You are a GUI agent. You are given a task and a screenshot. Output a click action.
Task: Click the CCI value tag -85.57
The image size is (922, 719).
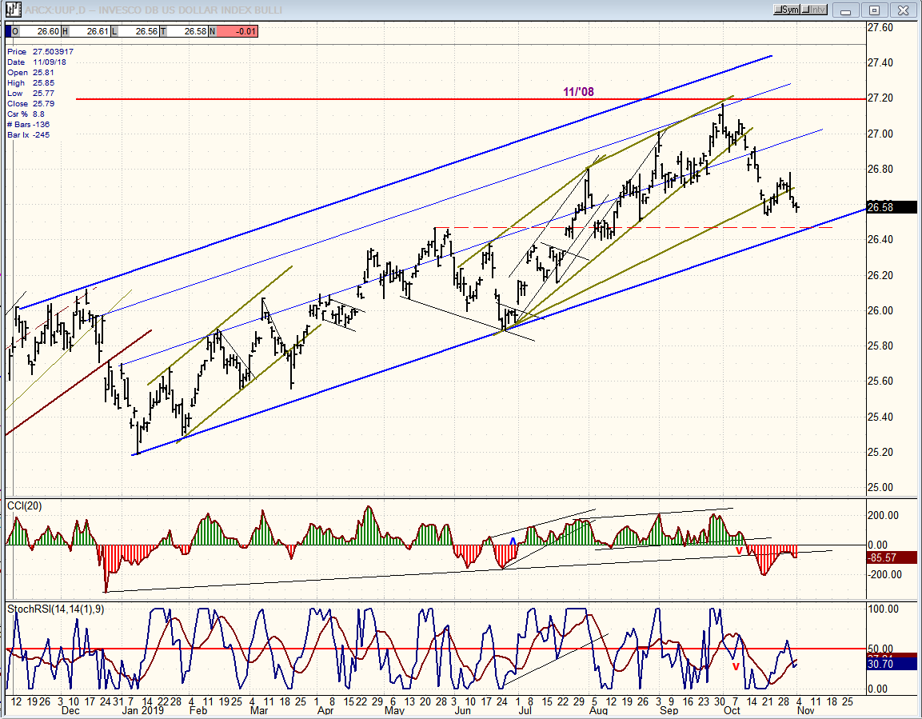892,557
